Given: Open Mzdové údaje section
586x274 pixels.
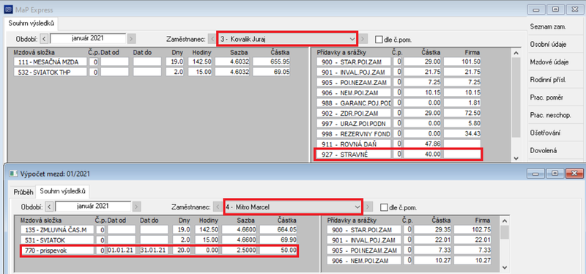Looking at the screenshot, I should [x=549, y=62].
